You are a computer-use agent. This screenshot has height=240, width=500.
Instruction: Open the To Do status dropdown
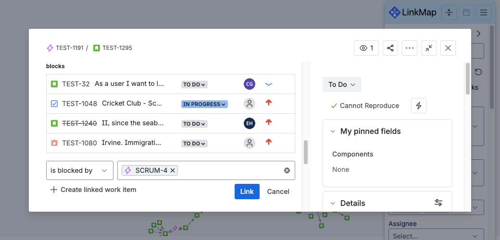(342, 84)
